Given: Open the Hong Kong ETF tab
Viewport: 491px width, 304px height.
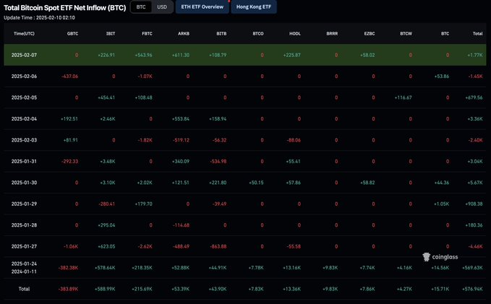Looking at the screenshot, I should [x=253, y=6].
